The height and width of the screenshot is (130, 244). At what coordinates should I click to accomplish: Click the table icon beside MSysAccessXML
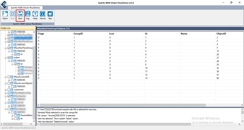coord(12,77)
